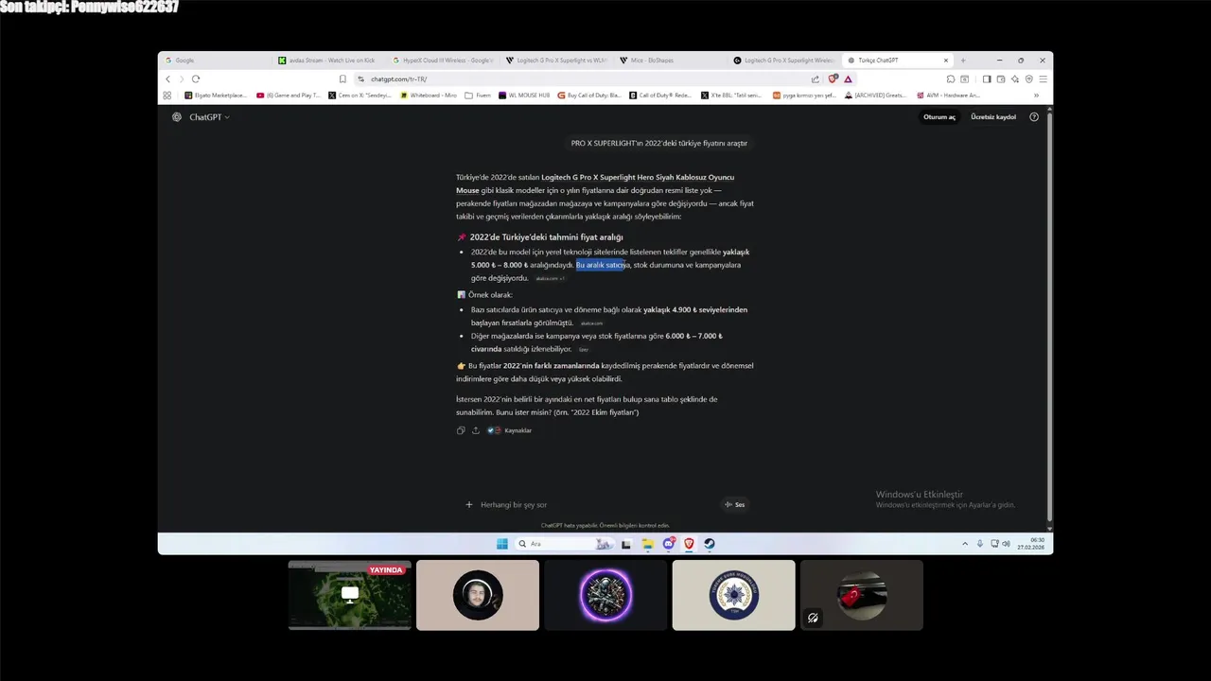1211x681 pixels.
Task: Open a new tab with the plus button
Action: [x=963, y=61]
